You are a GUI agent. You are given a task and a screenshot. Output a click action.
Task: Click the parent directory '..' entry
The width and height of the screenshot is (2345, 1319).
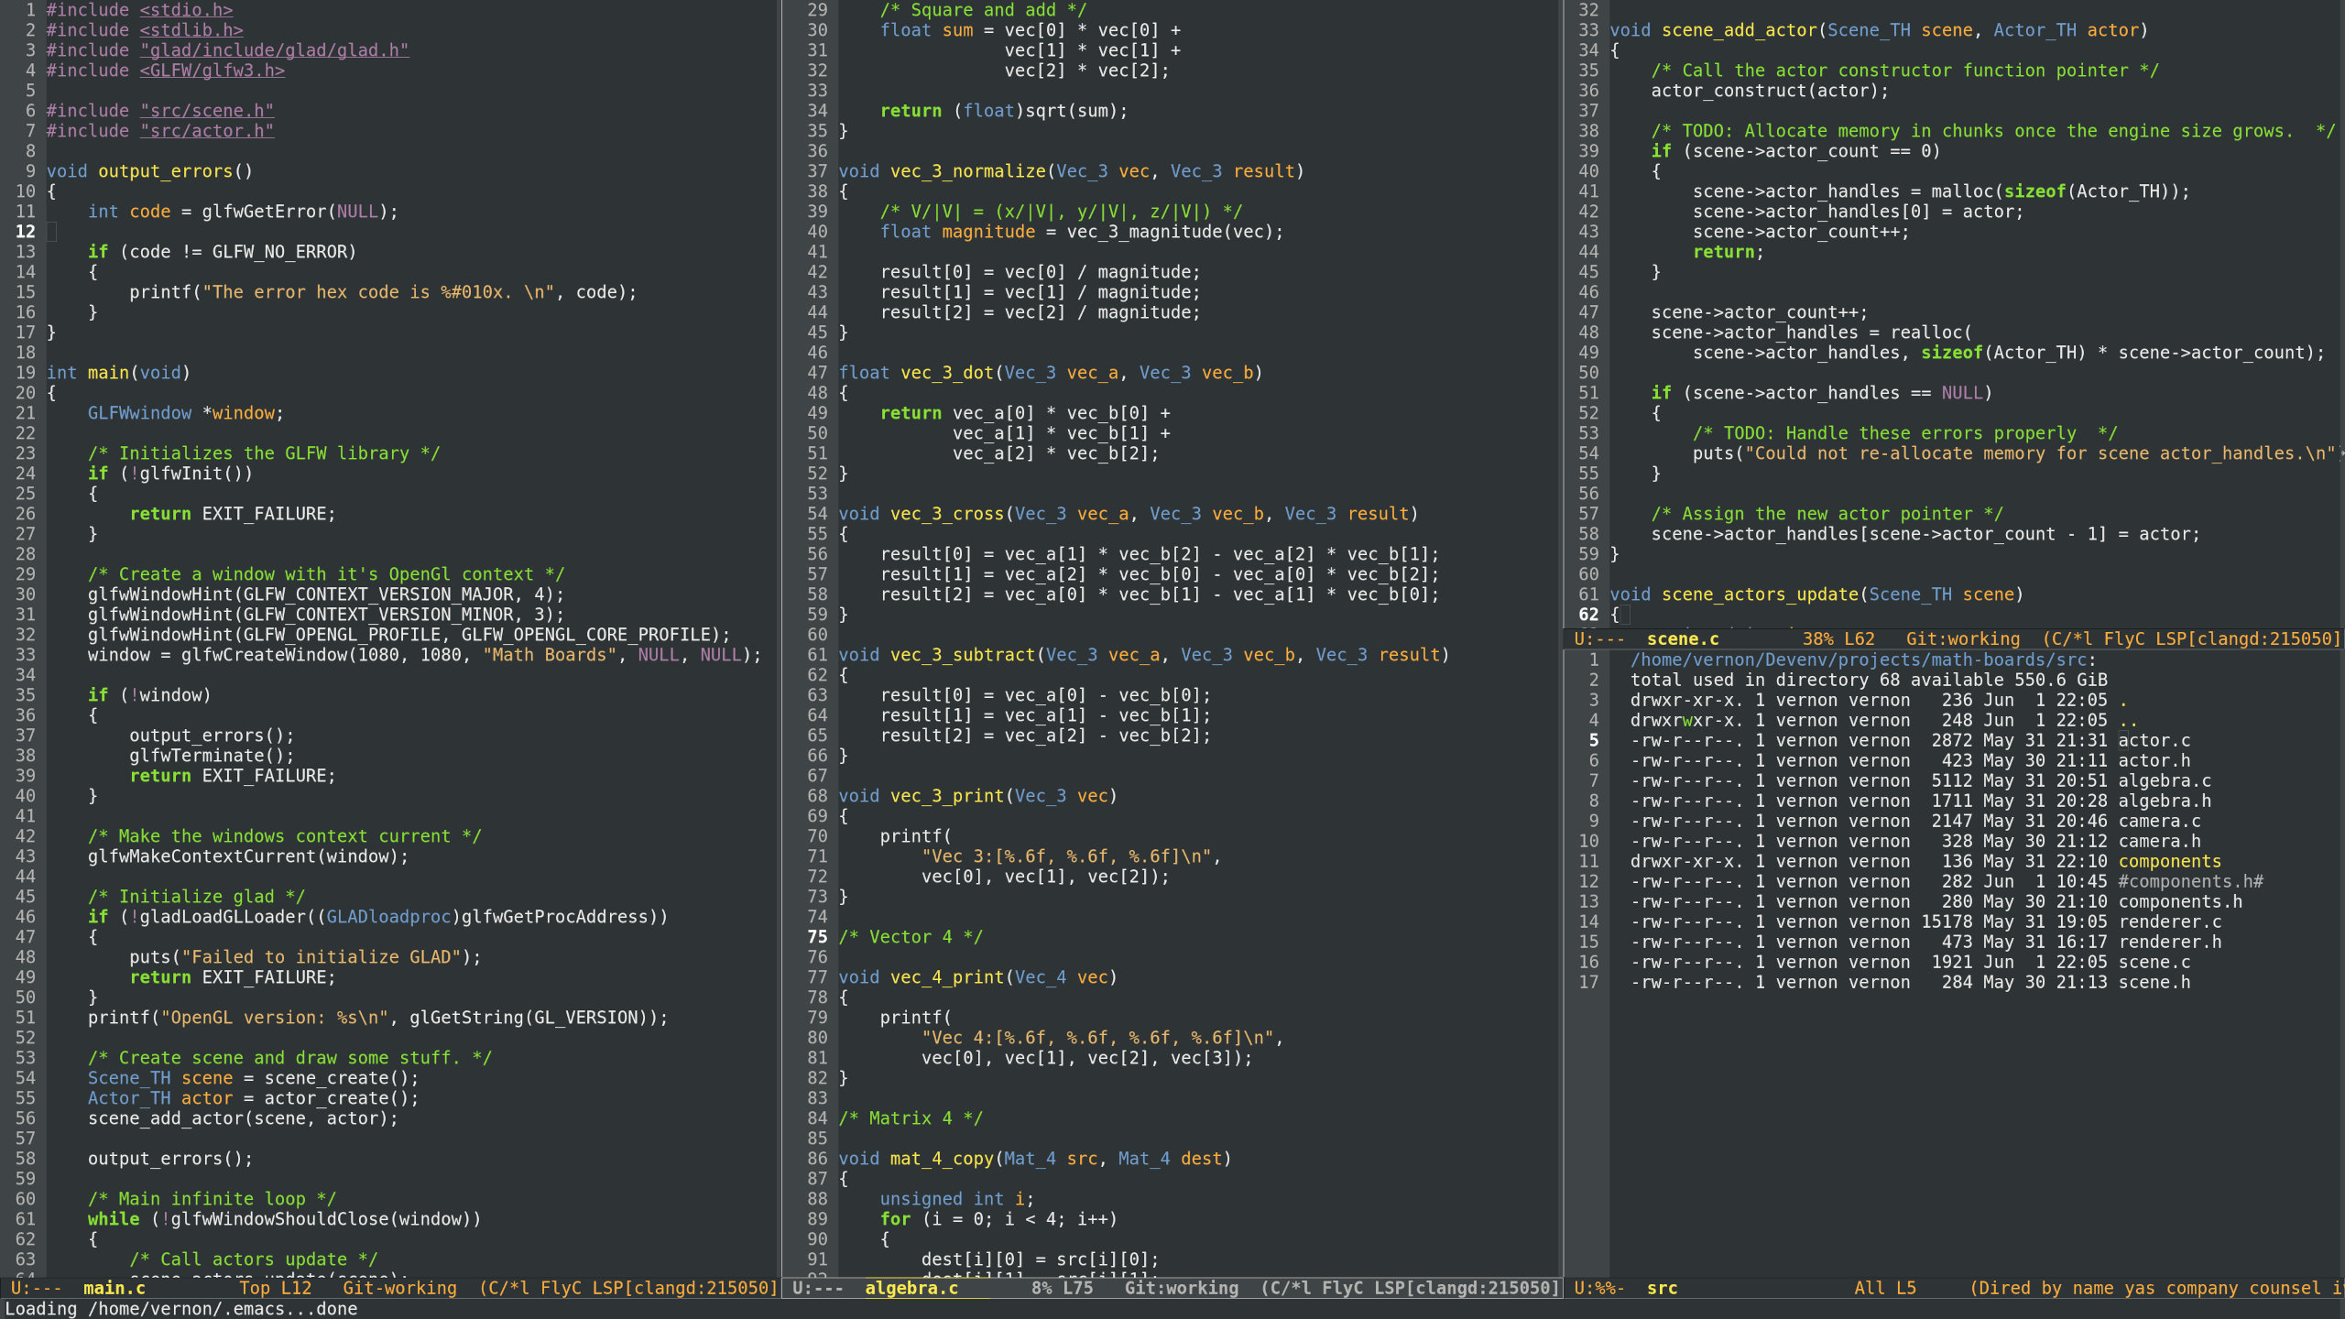pos(2127,720)
